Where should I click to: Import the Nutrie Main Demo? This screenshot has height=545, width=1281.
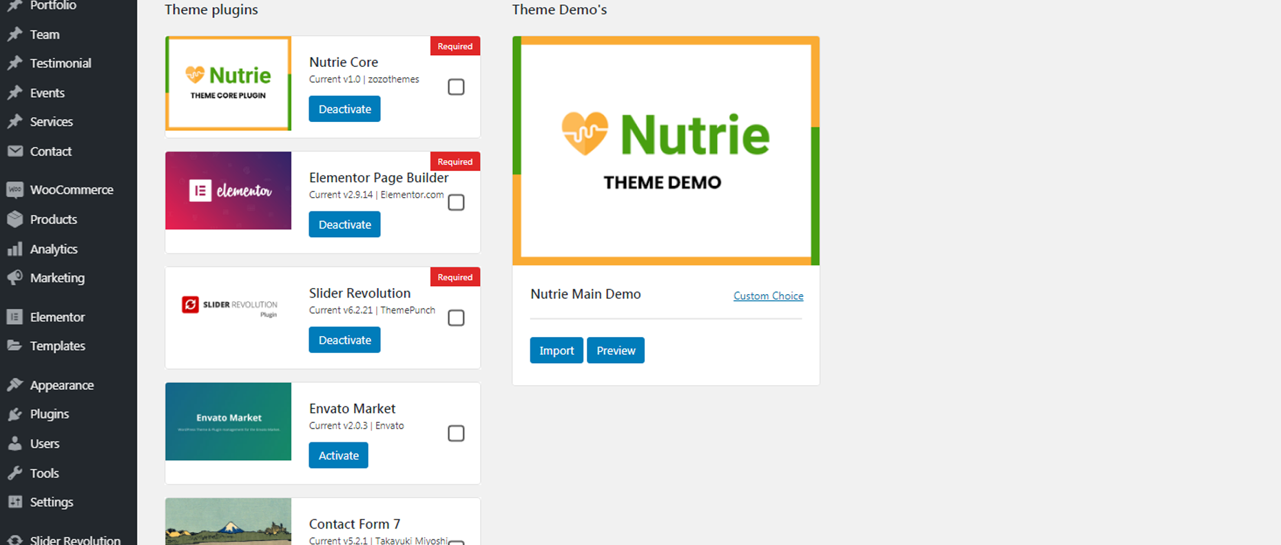[556, 351]
